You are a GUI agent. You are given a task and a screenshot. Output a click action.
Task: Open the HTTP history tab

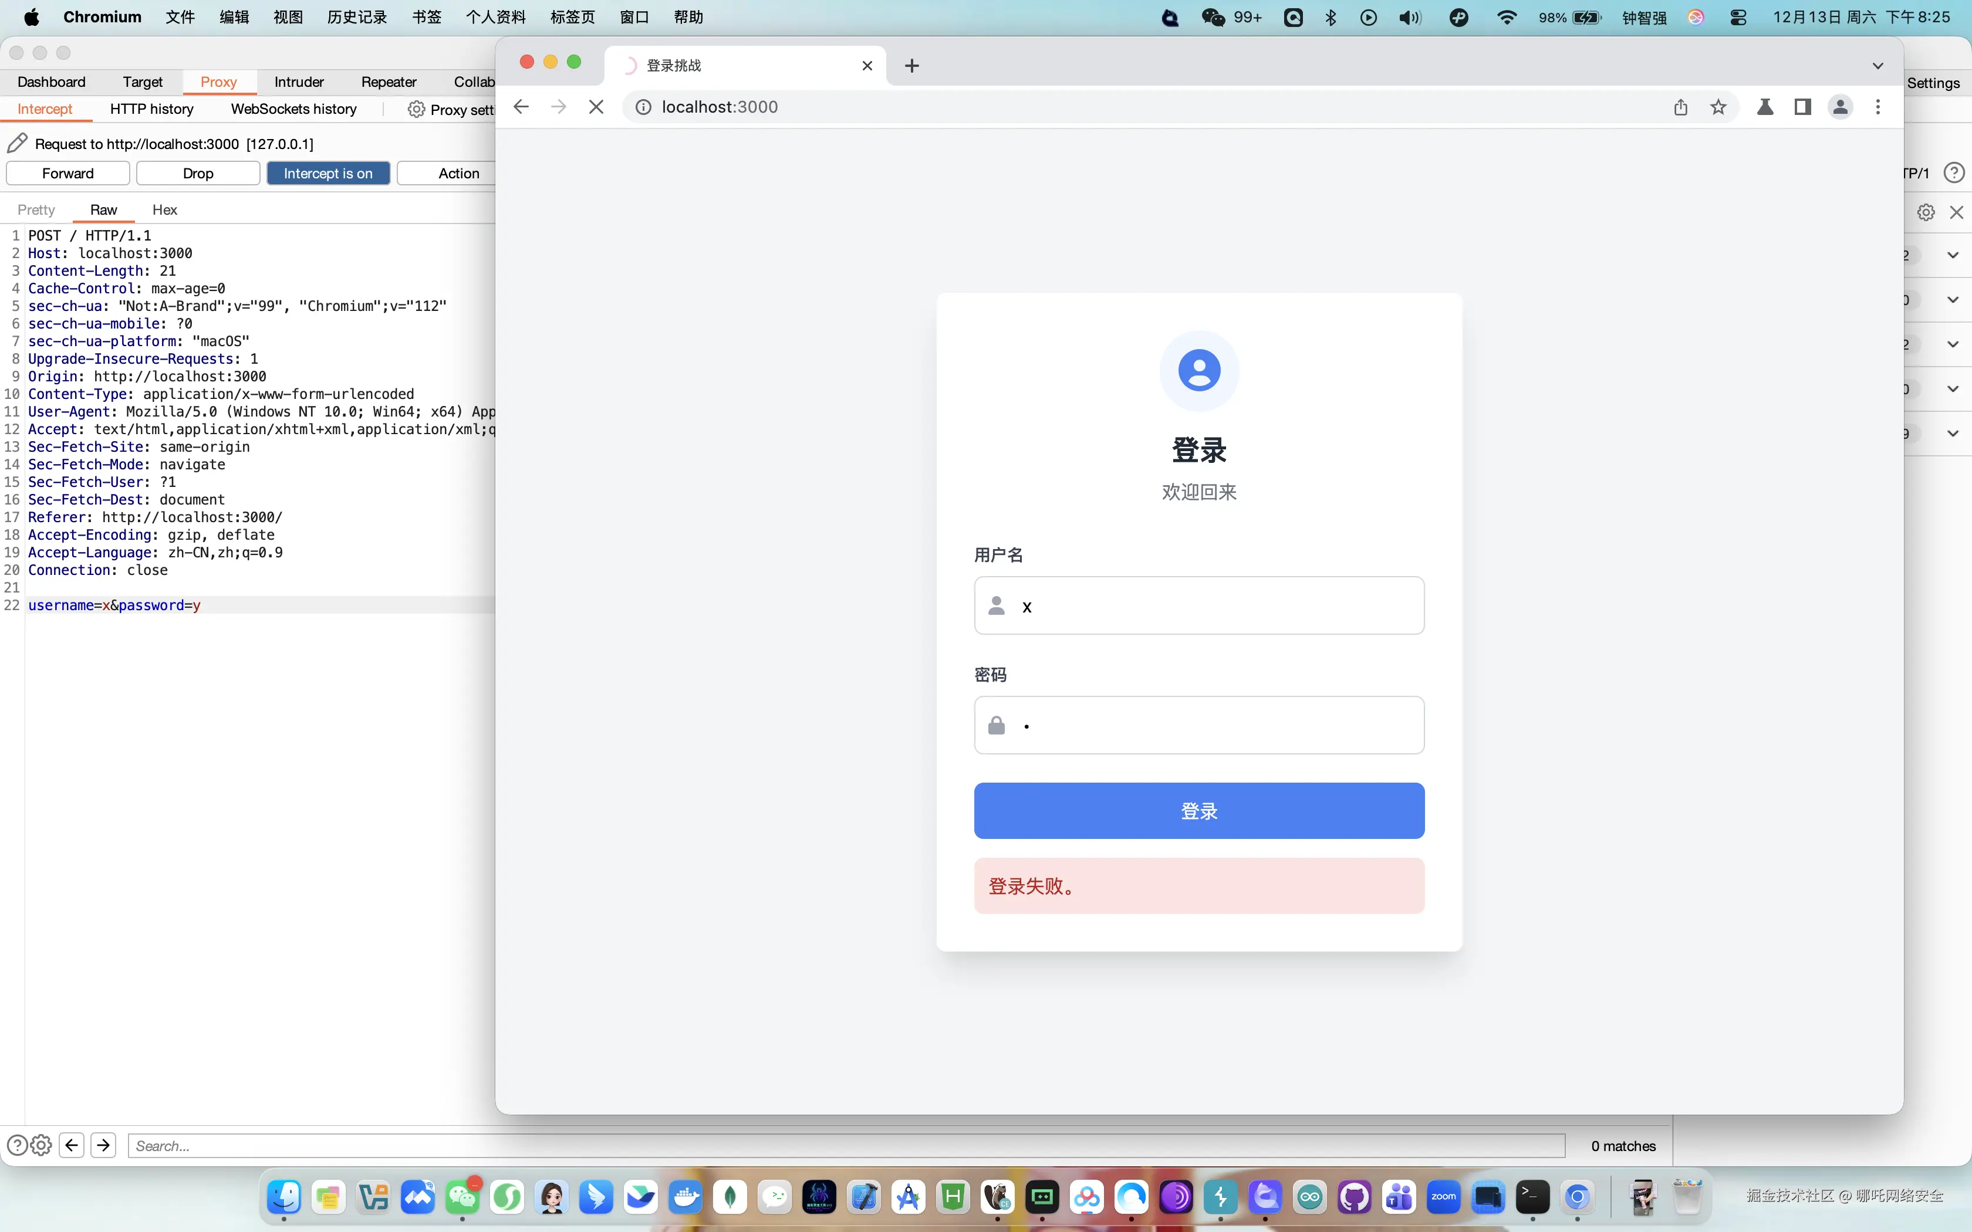click(x=151, y=109)
